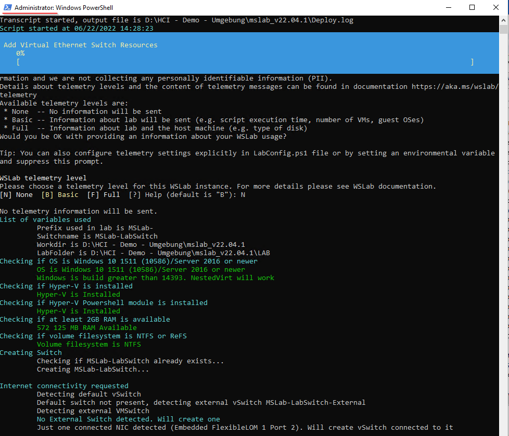Screen dimensions: 509x436
Task: Click the 0% progress bar line
Action: click(x=245, y=62)
